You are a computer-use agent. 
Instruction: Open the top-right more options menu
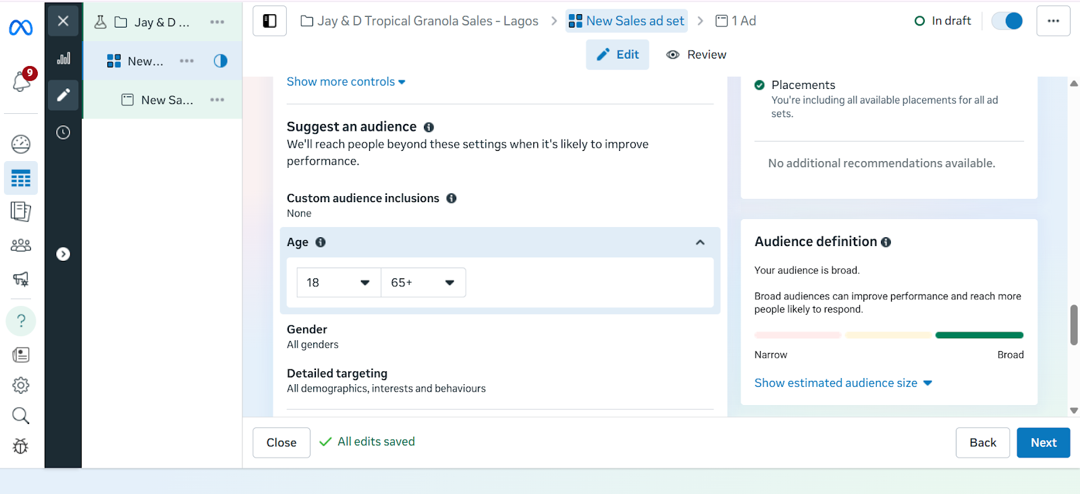click(x=1053, y=21)
